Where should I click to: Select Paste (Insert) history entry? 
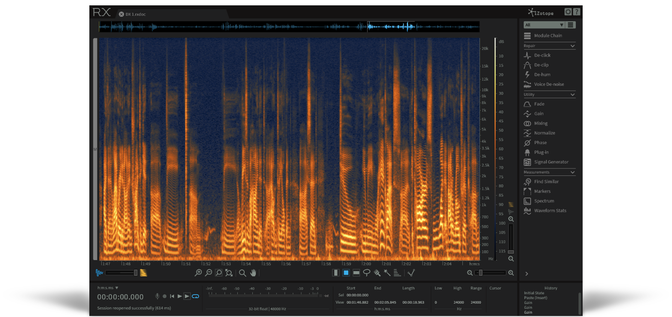[536, 298]
